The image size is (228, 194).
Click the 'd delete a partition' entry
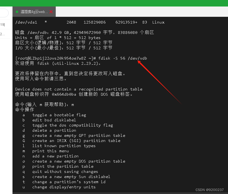tap(49, 130)
